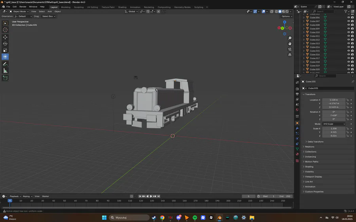Select Cube.016 in the outliner
Viewport: 356px width, 222px height.
(315, 54)
